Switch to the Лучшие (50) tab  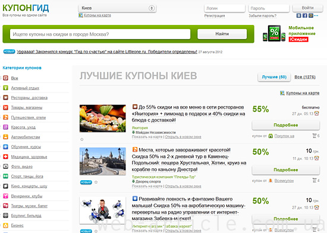pyautogui.click(x=274, y=77)
